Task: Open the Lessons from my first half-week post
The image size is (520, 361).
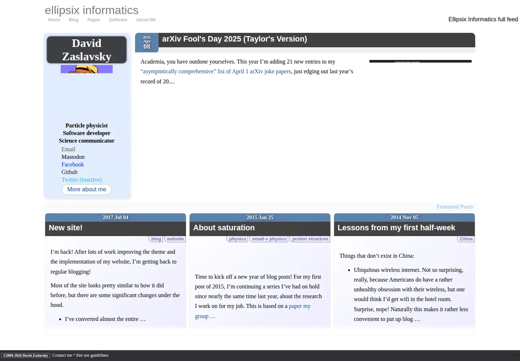Action: point(396,228)
